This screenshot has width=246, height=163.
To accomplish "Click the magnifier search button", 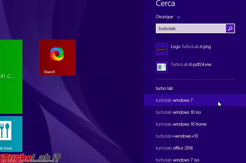I will click(x=230, y=28).
